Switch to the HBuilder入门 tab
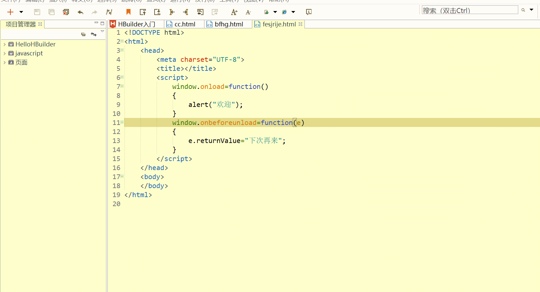 click(x=136, y=24)
